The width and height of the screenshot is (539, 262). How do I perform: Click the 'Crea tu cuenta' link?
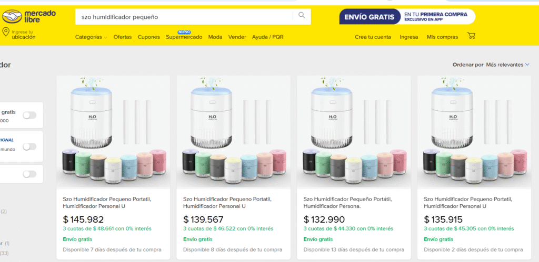coord(373,37)
